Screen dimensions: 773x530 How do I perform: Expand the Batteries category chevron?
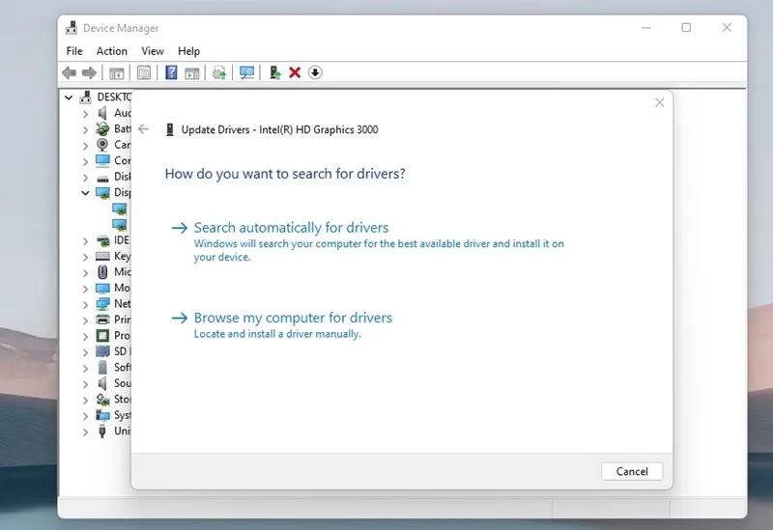coord(85,130)
